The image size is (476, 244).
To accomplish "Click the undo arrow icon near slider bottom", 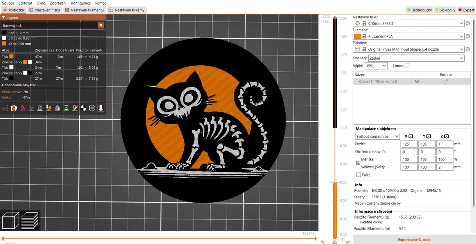I will pos(322,242).
